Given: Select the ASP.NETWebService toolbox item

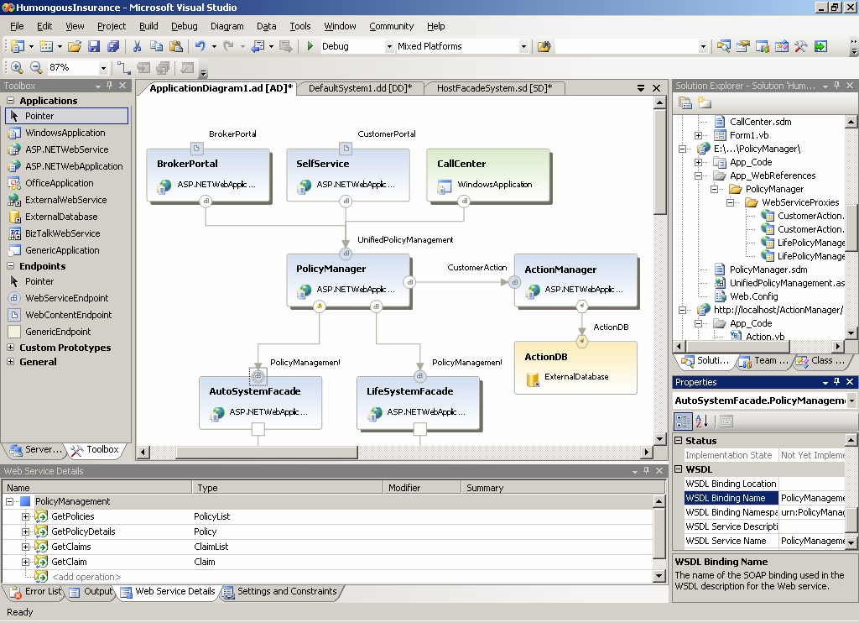Looking at the screenshot, I should pos(67,149).
